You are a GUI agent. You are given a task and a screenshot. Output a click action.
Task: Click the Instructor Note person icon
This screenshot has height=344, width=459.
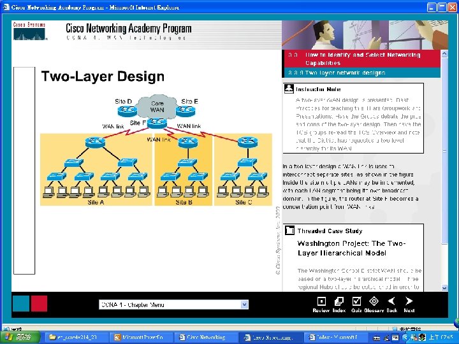point(289,89)
